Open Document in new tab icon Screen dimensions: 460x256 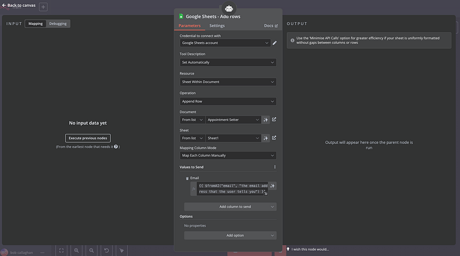(274, 120)
